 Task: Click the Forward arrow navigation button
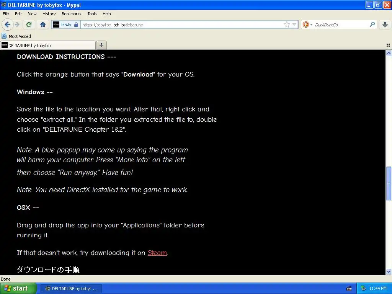click(17, 24)
